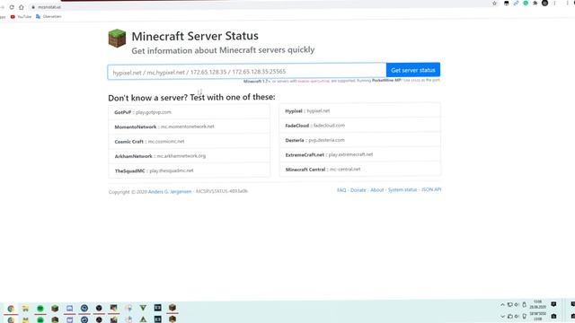Viewport: 575px width, 323px height.
Task: Click the Get server status button
Action: [x=413, y=70]
